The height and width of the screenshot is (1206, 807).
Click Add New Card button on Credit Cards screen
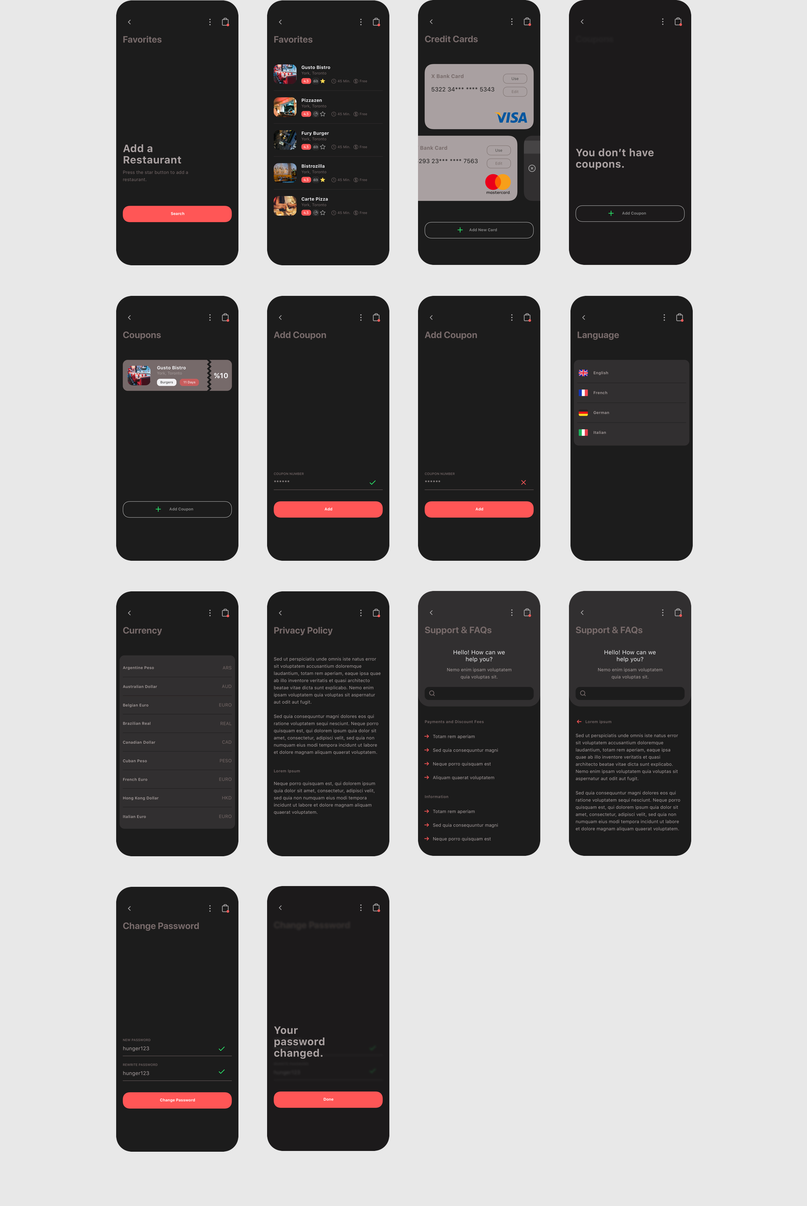(x=478, y=230)
